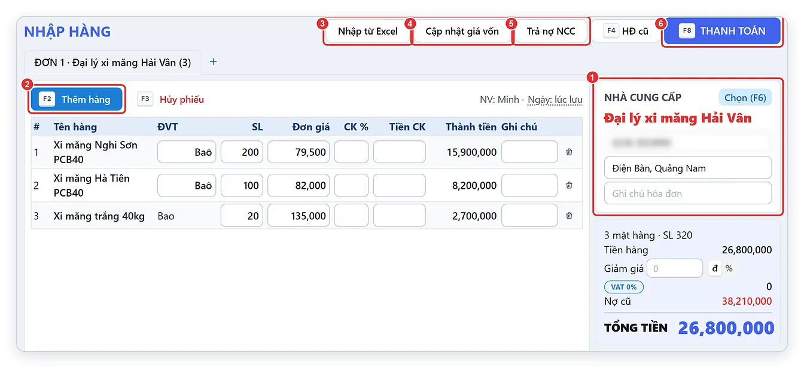Open Trả nợ NCC
This screenshot has height=368, width=804.
550,31
